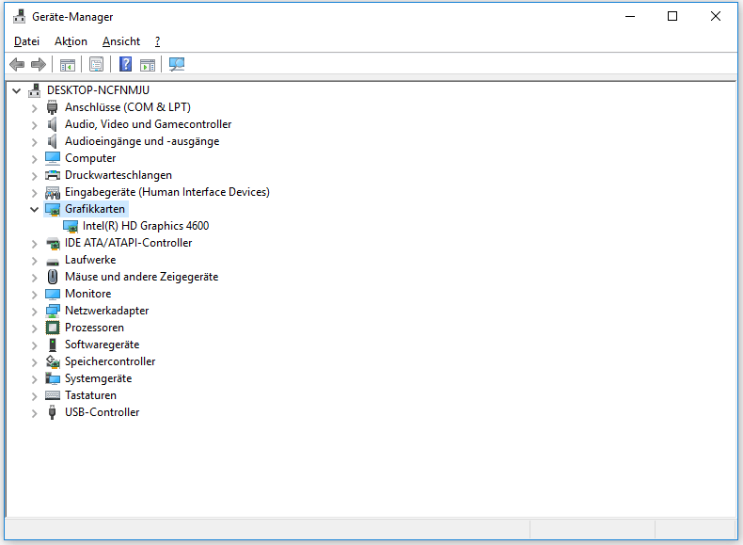Viewport: 743px width, 545px height.
Task: Click the speaker icon beside Audioeingänge und -ausgänge
Action: tap(52, 141)
